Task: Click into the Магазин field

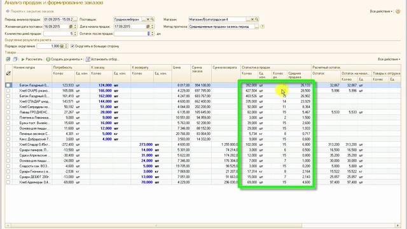Action: coord(217,20)
